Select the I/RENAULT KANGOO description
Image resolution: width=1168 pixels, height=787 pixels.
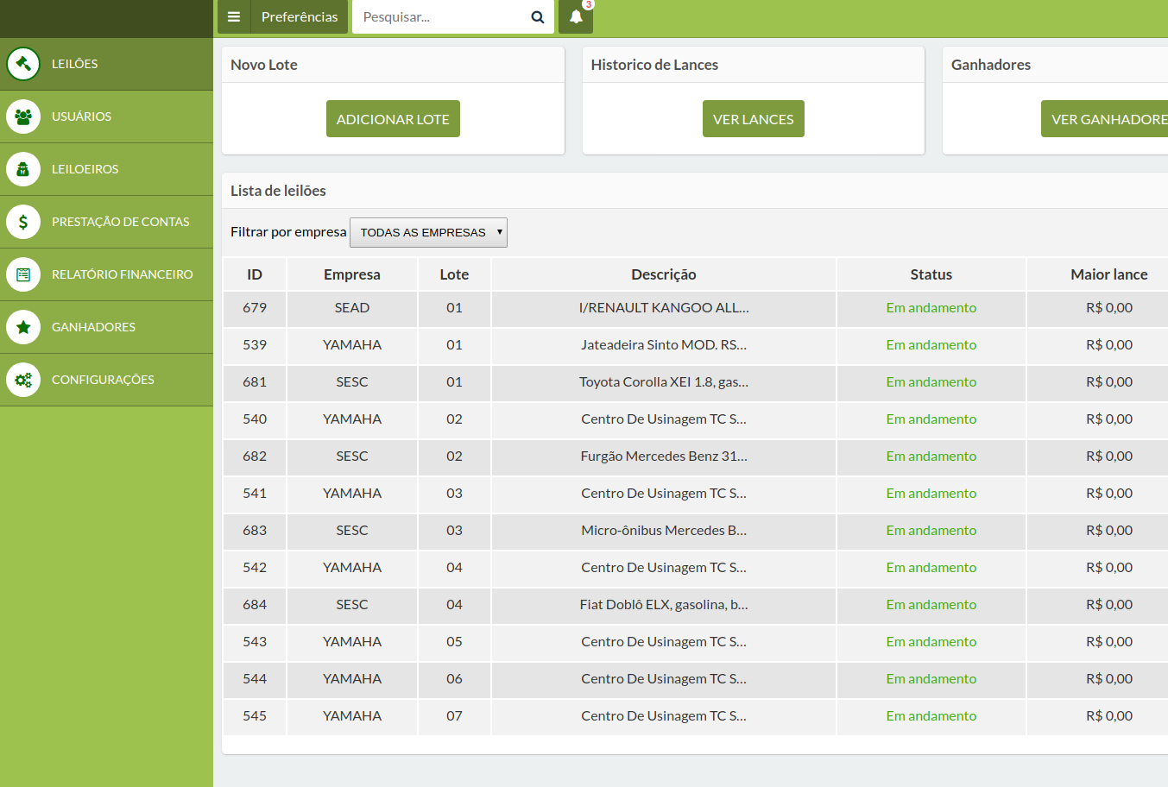(x=664, y=308)
